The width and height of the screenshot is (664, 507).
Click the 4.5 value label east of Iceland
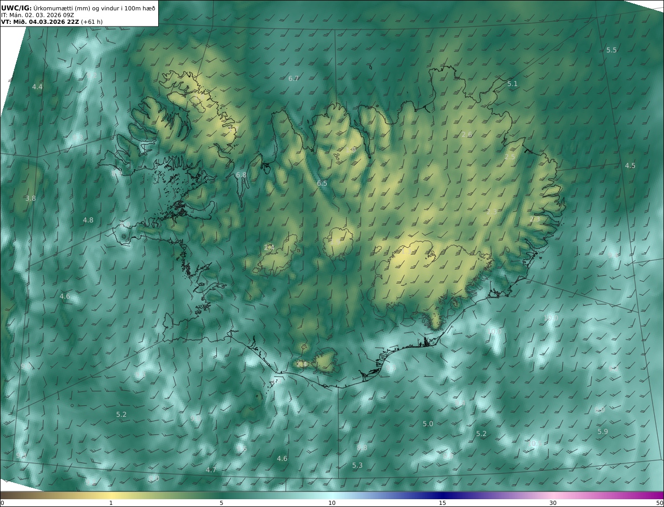(x=630, y=165)
